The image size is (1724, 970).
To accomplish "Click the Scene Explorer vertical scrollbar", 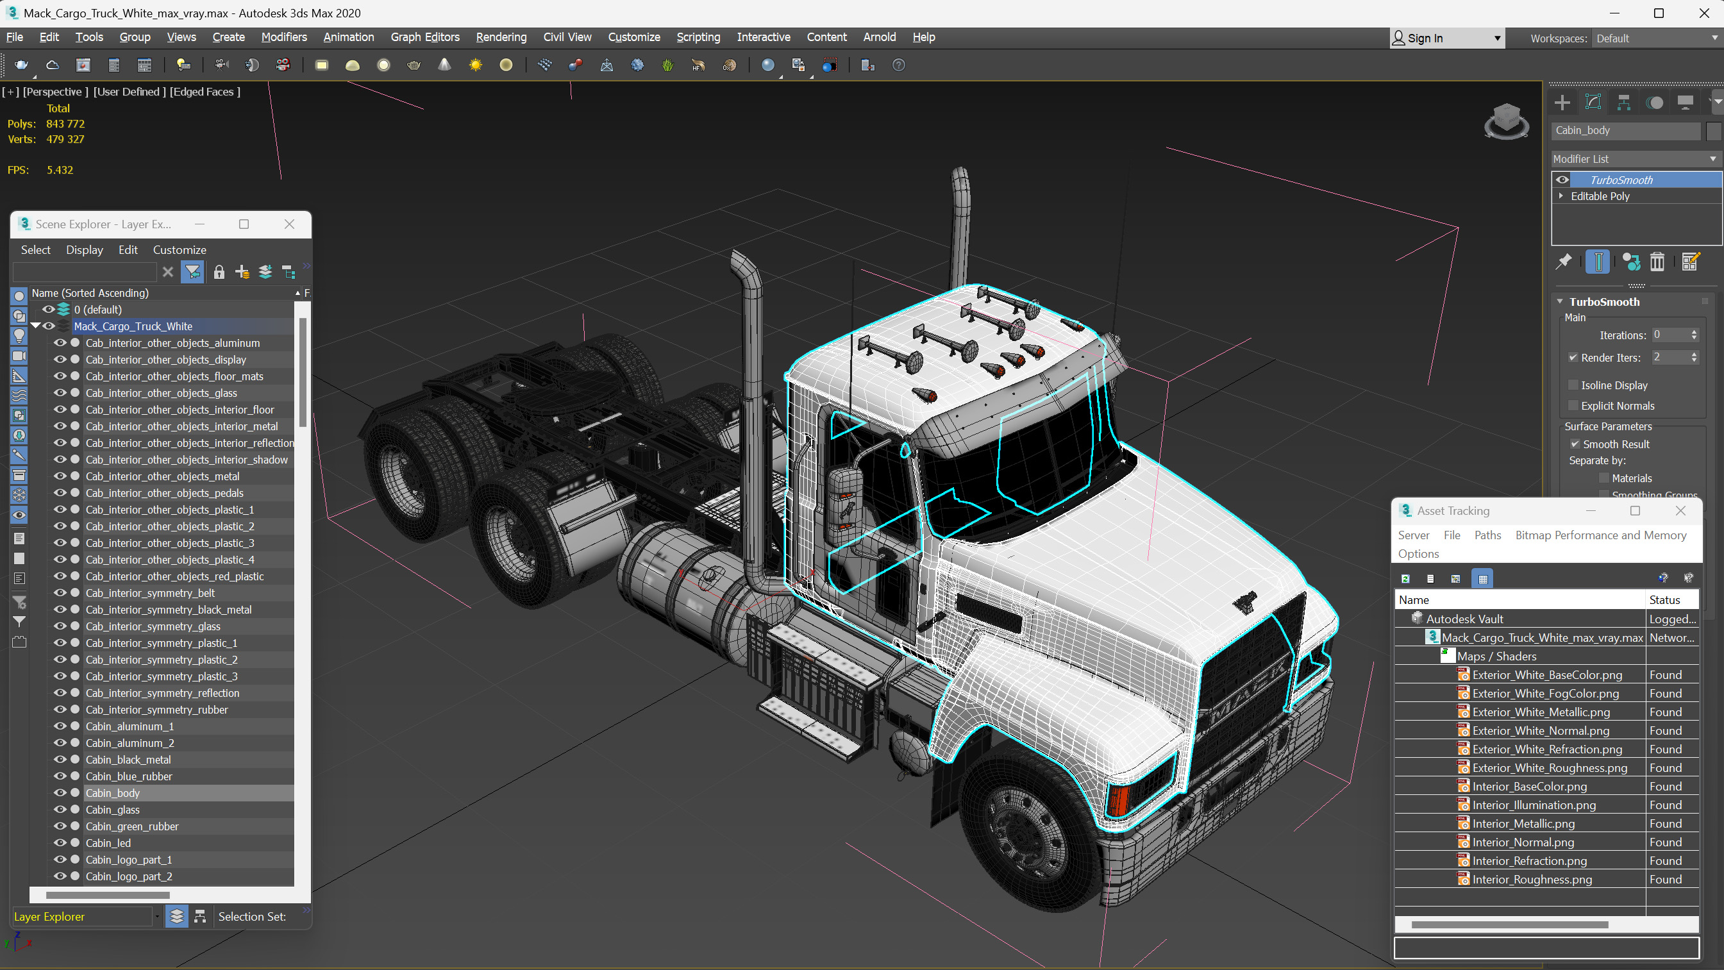I will click(x=303, y=372).
